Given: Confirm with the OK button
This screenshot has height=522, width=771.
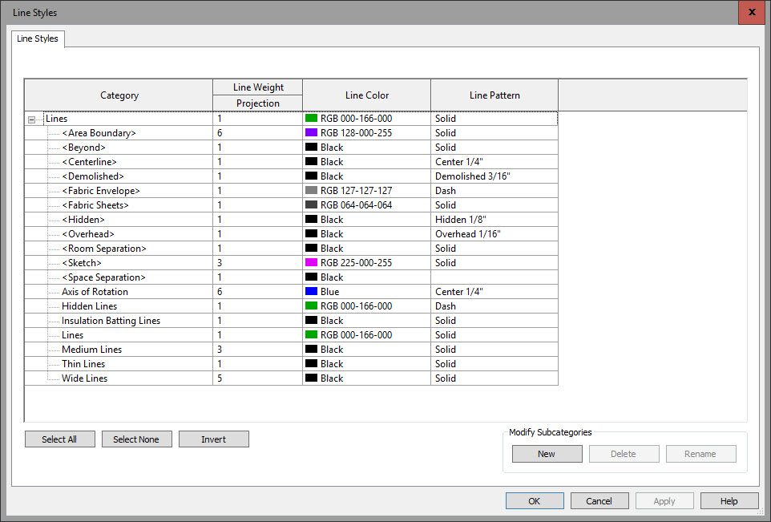Looking at the screenshot, I should [535, 501].
